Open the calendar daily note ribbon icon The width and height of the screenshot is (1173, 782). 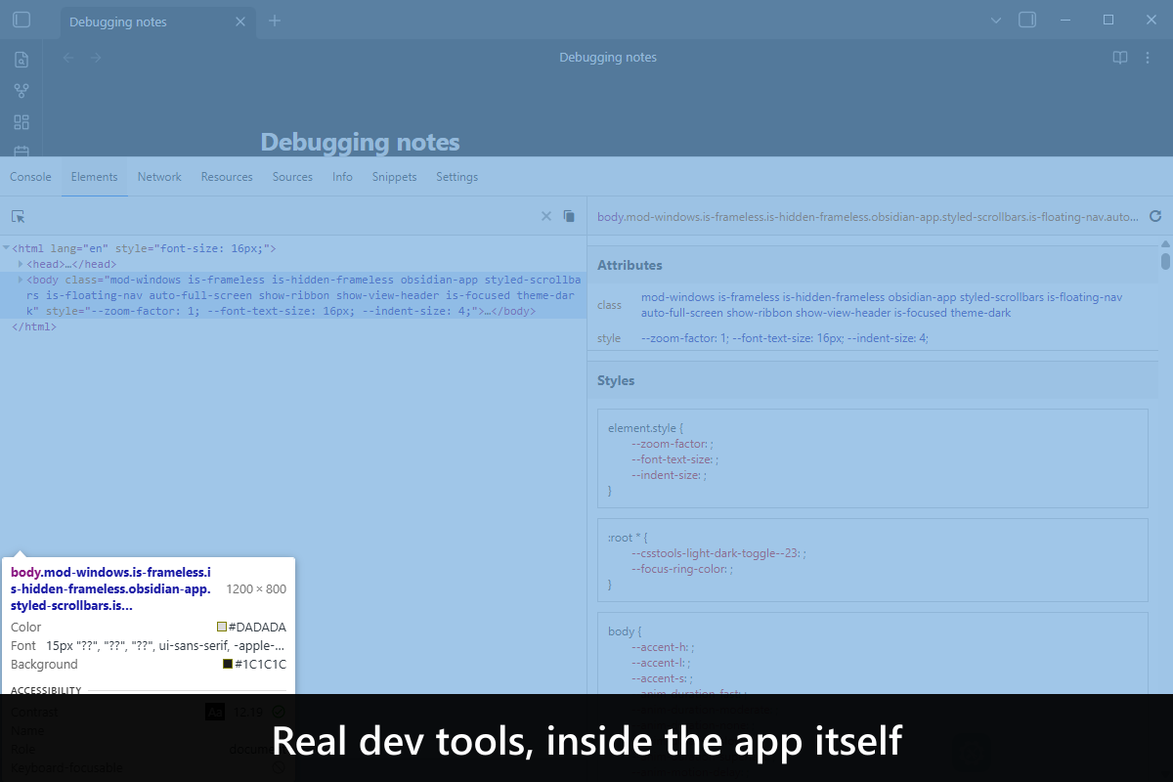pyautogui.click(x=22, y=152)
